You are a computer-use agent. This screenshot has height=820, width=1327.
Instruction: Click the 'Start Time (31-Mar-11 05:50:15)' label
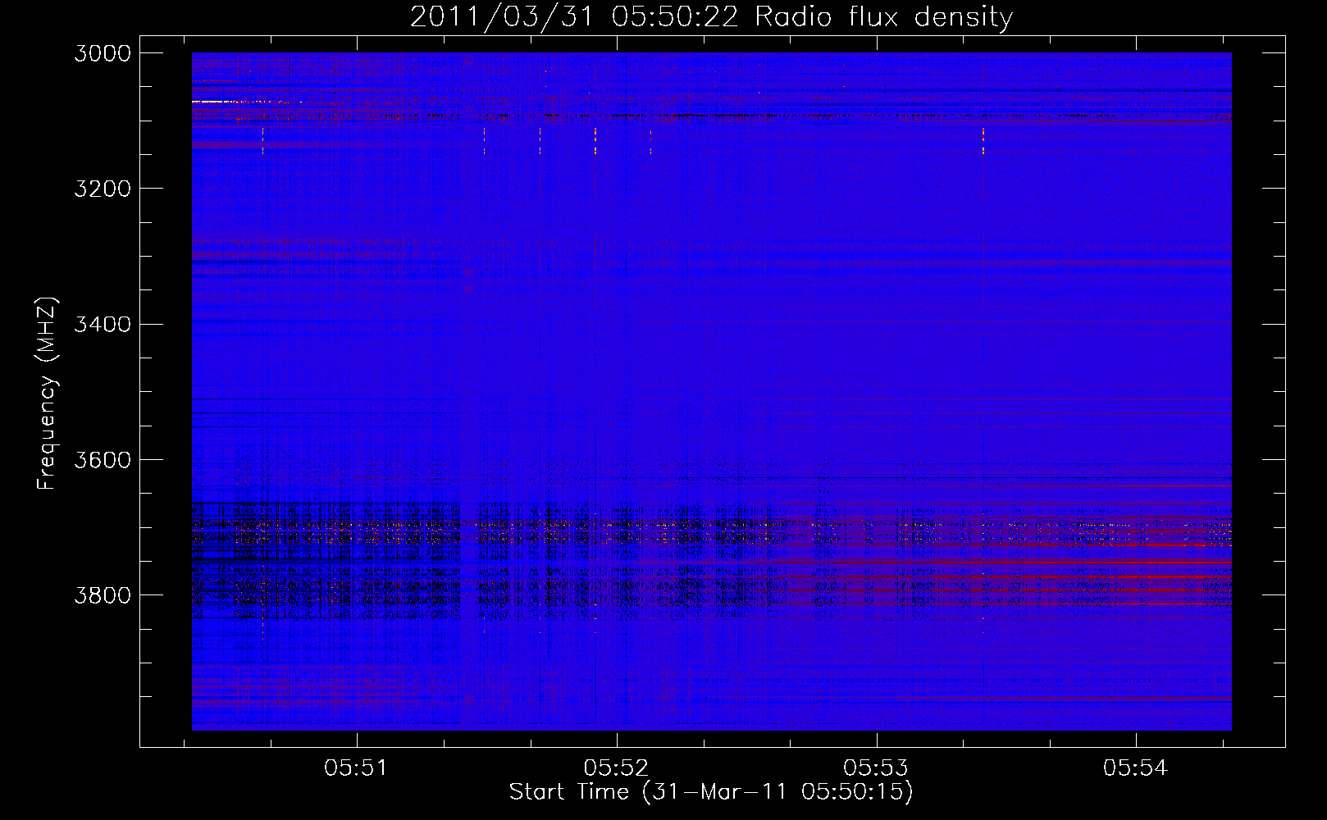711,792
